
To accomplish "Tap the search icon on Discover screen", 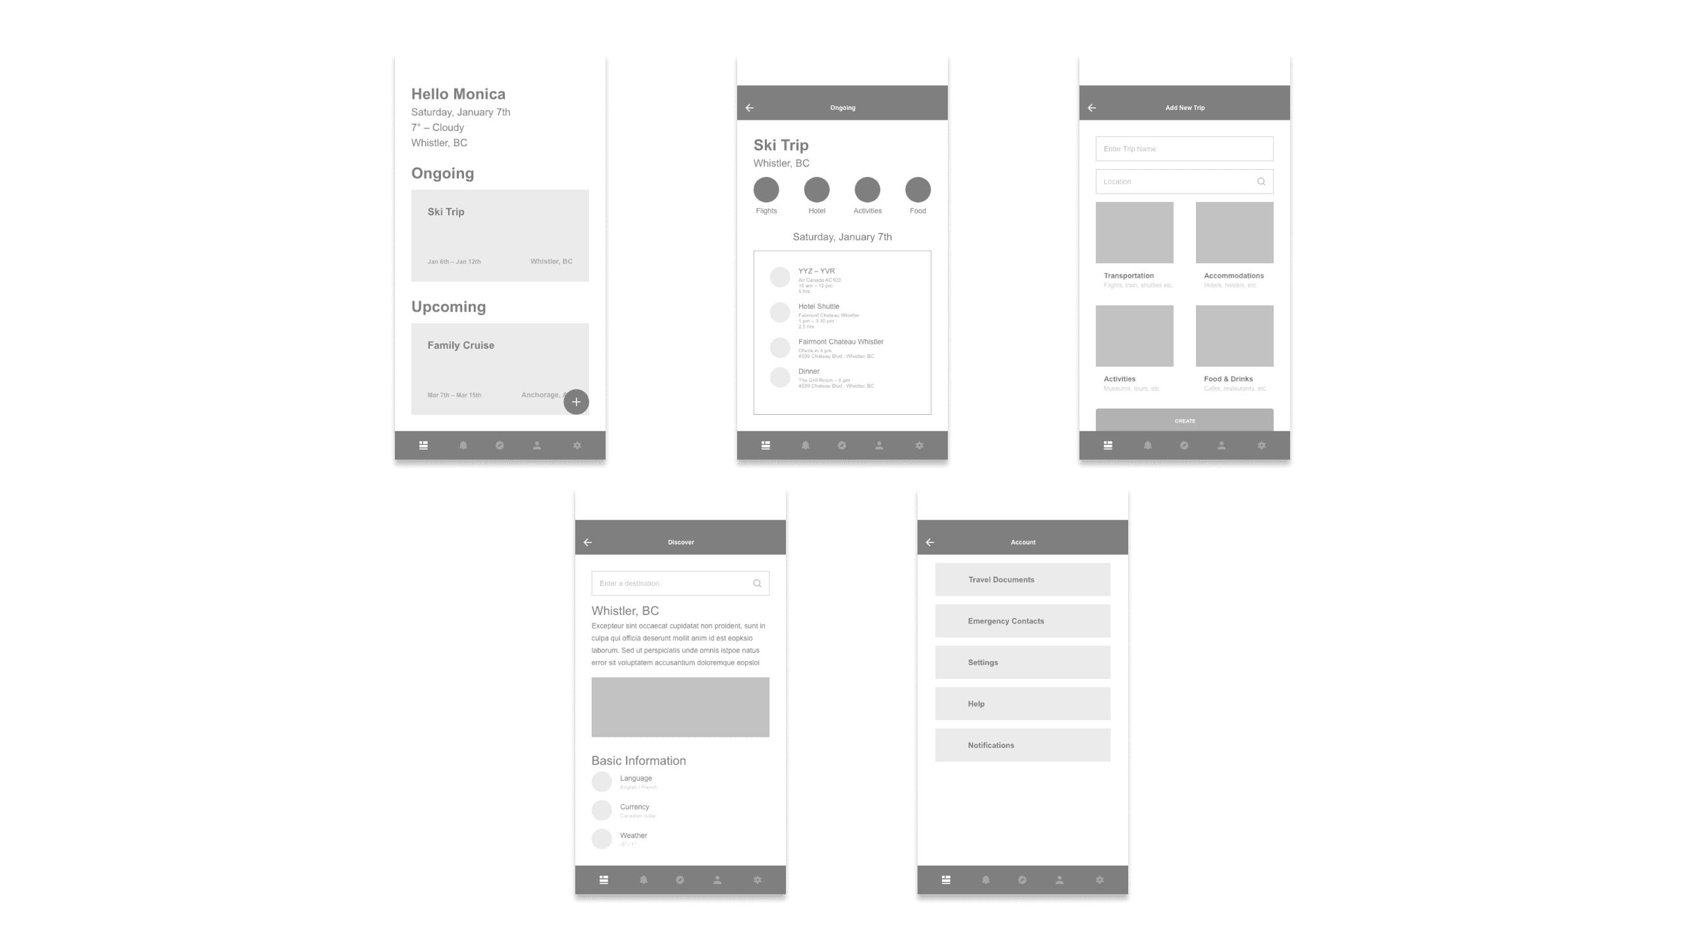I will (757, 582).
